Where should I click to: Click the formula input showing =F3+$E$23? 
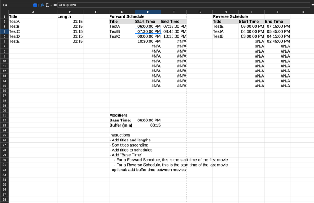pyautogui.click(x=183, y=5)
